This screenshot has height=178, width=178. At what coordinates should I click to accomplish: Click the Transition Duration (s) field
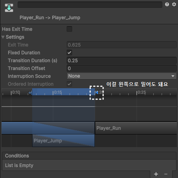[122, 60]
